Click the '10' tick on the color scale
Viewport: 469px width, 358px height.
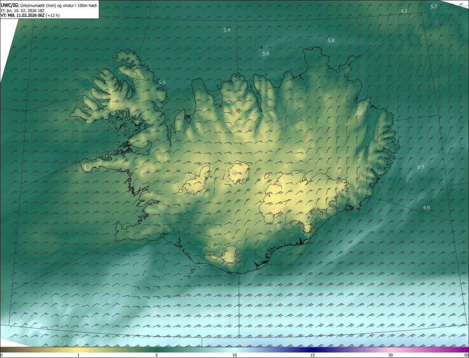point(234,355)
